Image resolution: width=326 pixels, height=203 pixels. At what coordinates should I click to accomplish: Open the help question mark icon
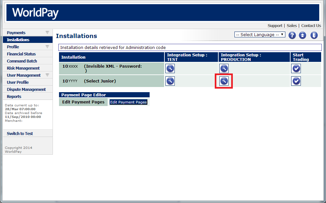point(292,35)
